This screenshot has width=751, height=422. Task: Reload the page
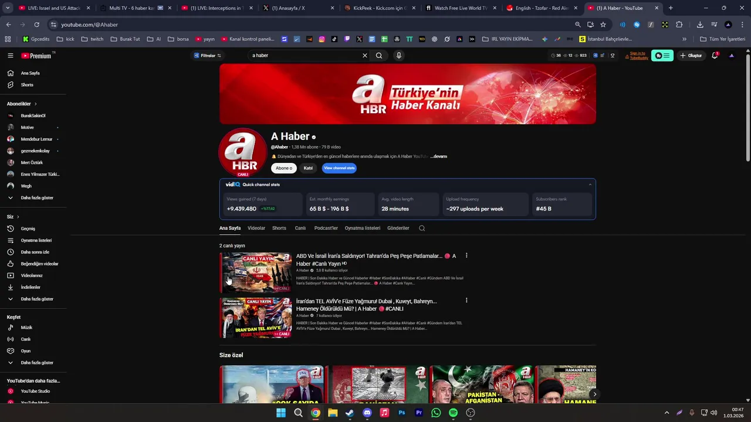tap(36, 25)
